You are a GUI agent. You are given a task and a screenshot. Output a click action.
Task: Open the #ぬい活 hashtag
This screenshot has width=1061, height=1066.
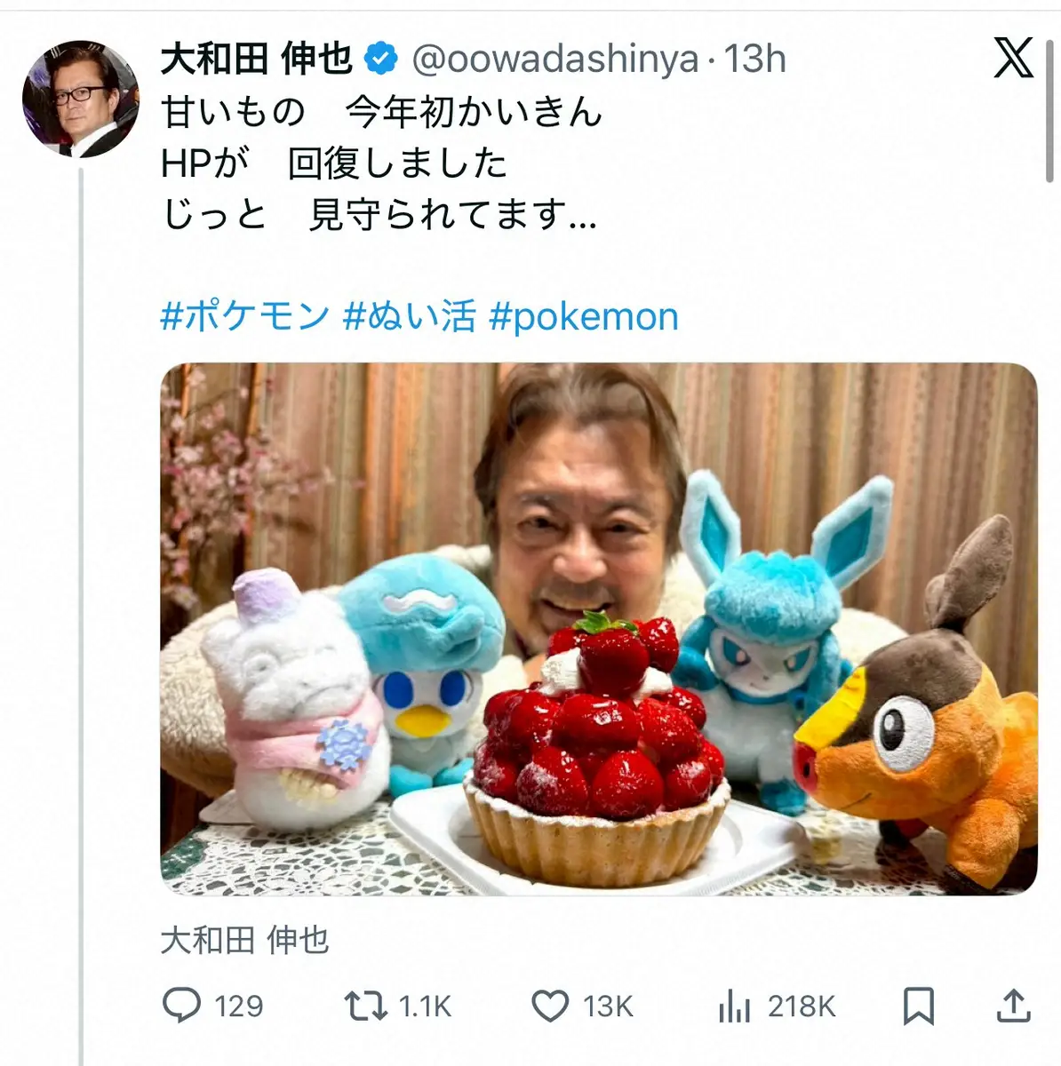pos(413,317)
